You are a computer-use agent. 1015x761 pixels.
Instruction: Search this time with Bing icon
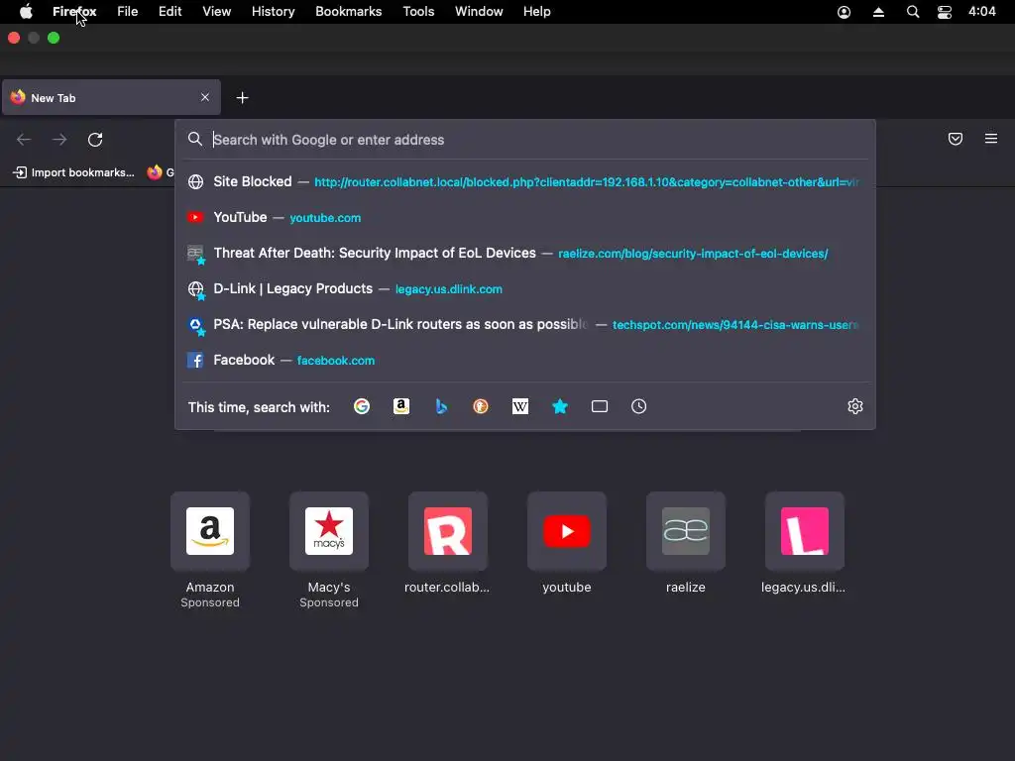441,406
